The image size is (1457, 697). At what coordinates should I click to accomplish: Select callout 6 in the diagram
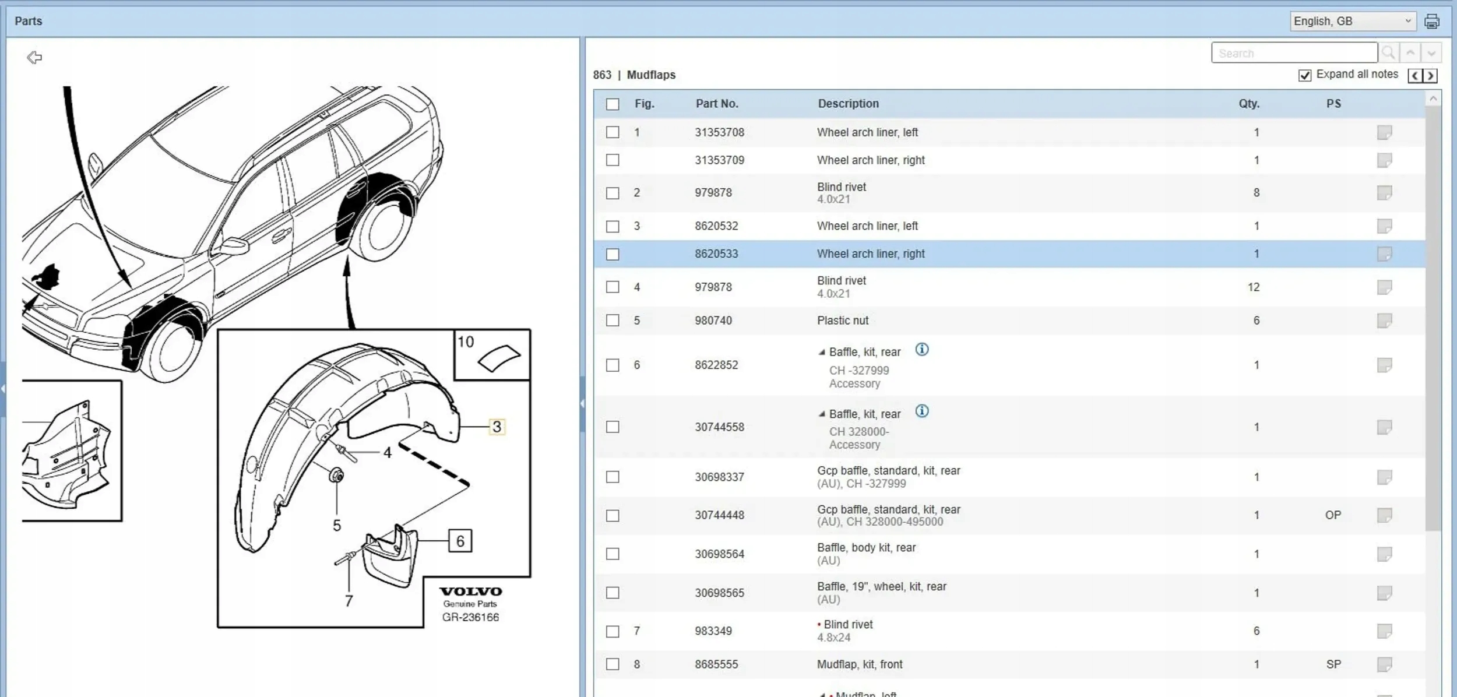click(x=460, y=541)
